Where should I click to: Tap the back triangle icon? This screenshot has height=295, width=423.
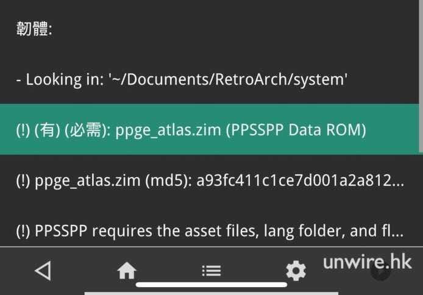42,271
